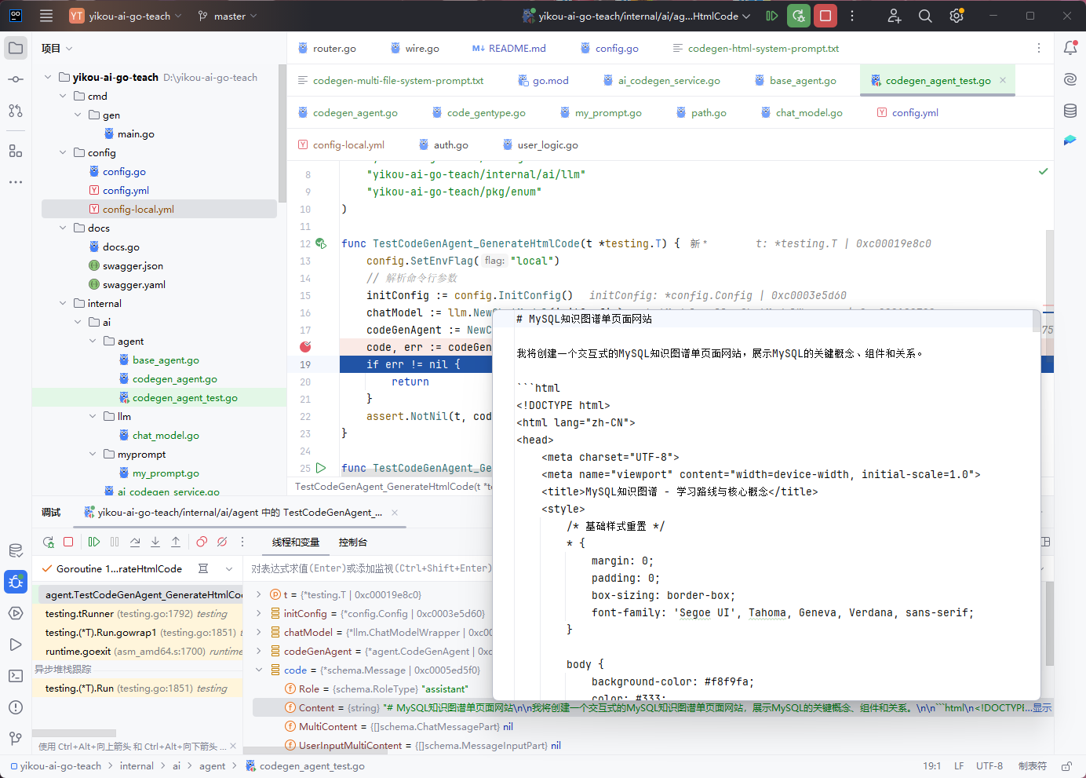
Task: Click agent breadcrumb in status bar
Action: [212, 766]
